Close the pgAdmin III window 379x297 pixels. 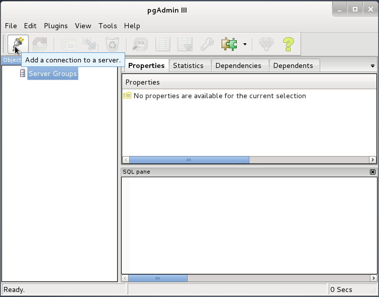[x=370, y=9]
